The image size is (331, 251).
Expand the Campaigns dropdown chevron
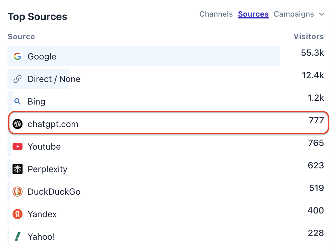tap(322, 14)
